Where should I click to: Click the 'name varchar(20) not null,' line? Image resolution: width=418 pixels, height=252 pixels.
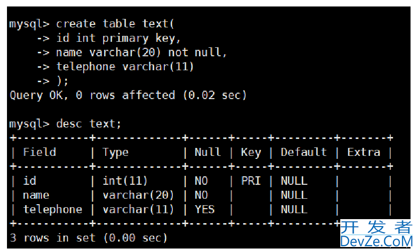[132, 52]
